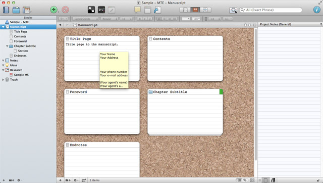Viewport: 323px width, 183px height.
Task: Collapse the Research folder triangle
Action: coord(3,70)
